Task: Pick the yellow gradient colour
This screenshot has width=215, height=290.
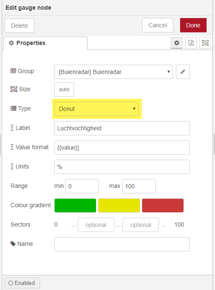Action: 119,206
